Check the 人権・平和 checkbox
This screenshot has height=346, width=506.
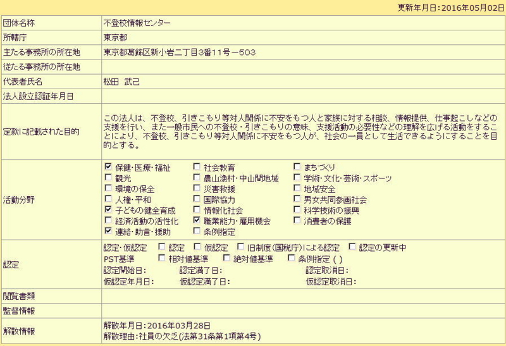click(108, 199)
